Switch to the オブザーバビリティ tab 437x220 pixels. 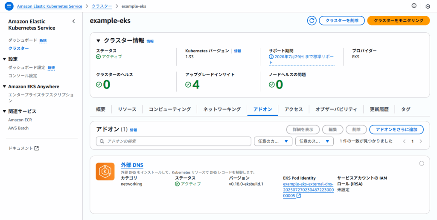coord(336,109)
